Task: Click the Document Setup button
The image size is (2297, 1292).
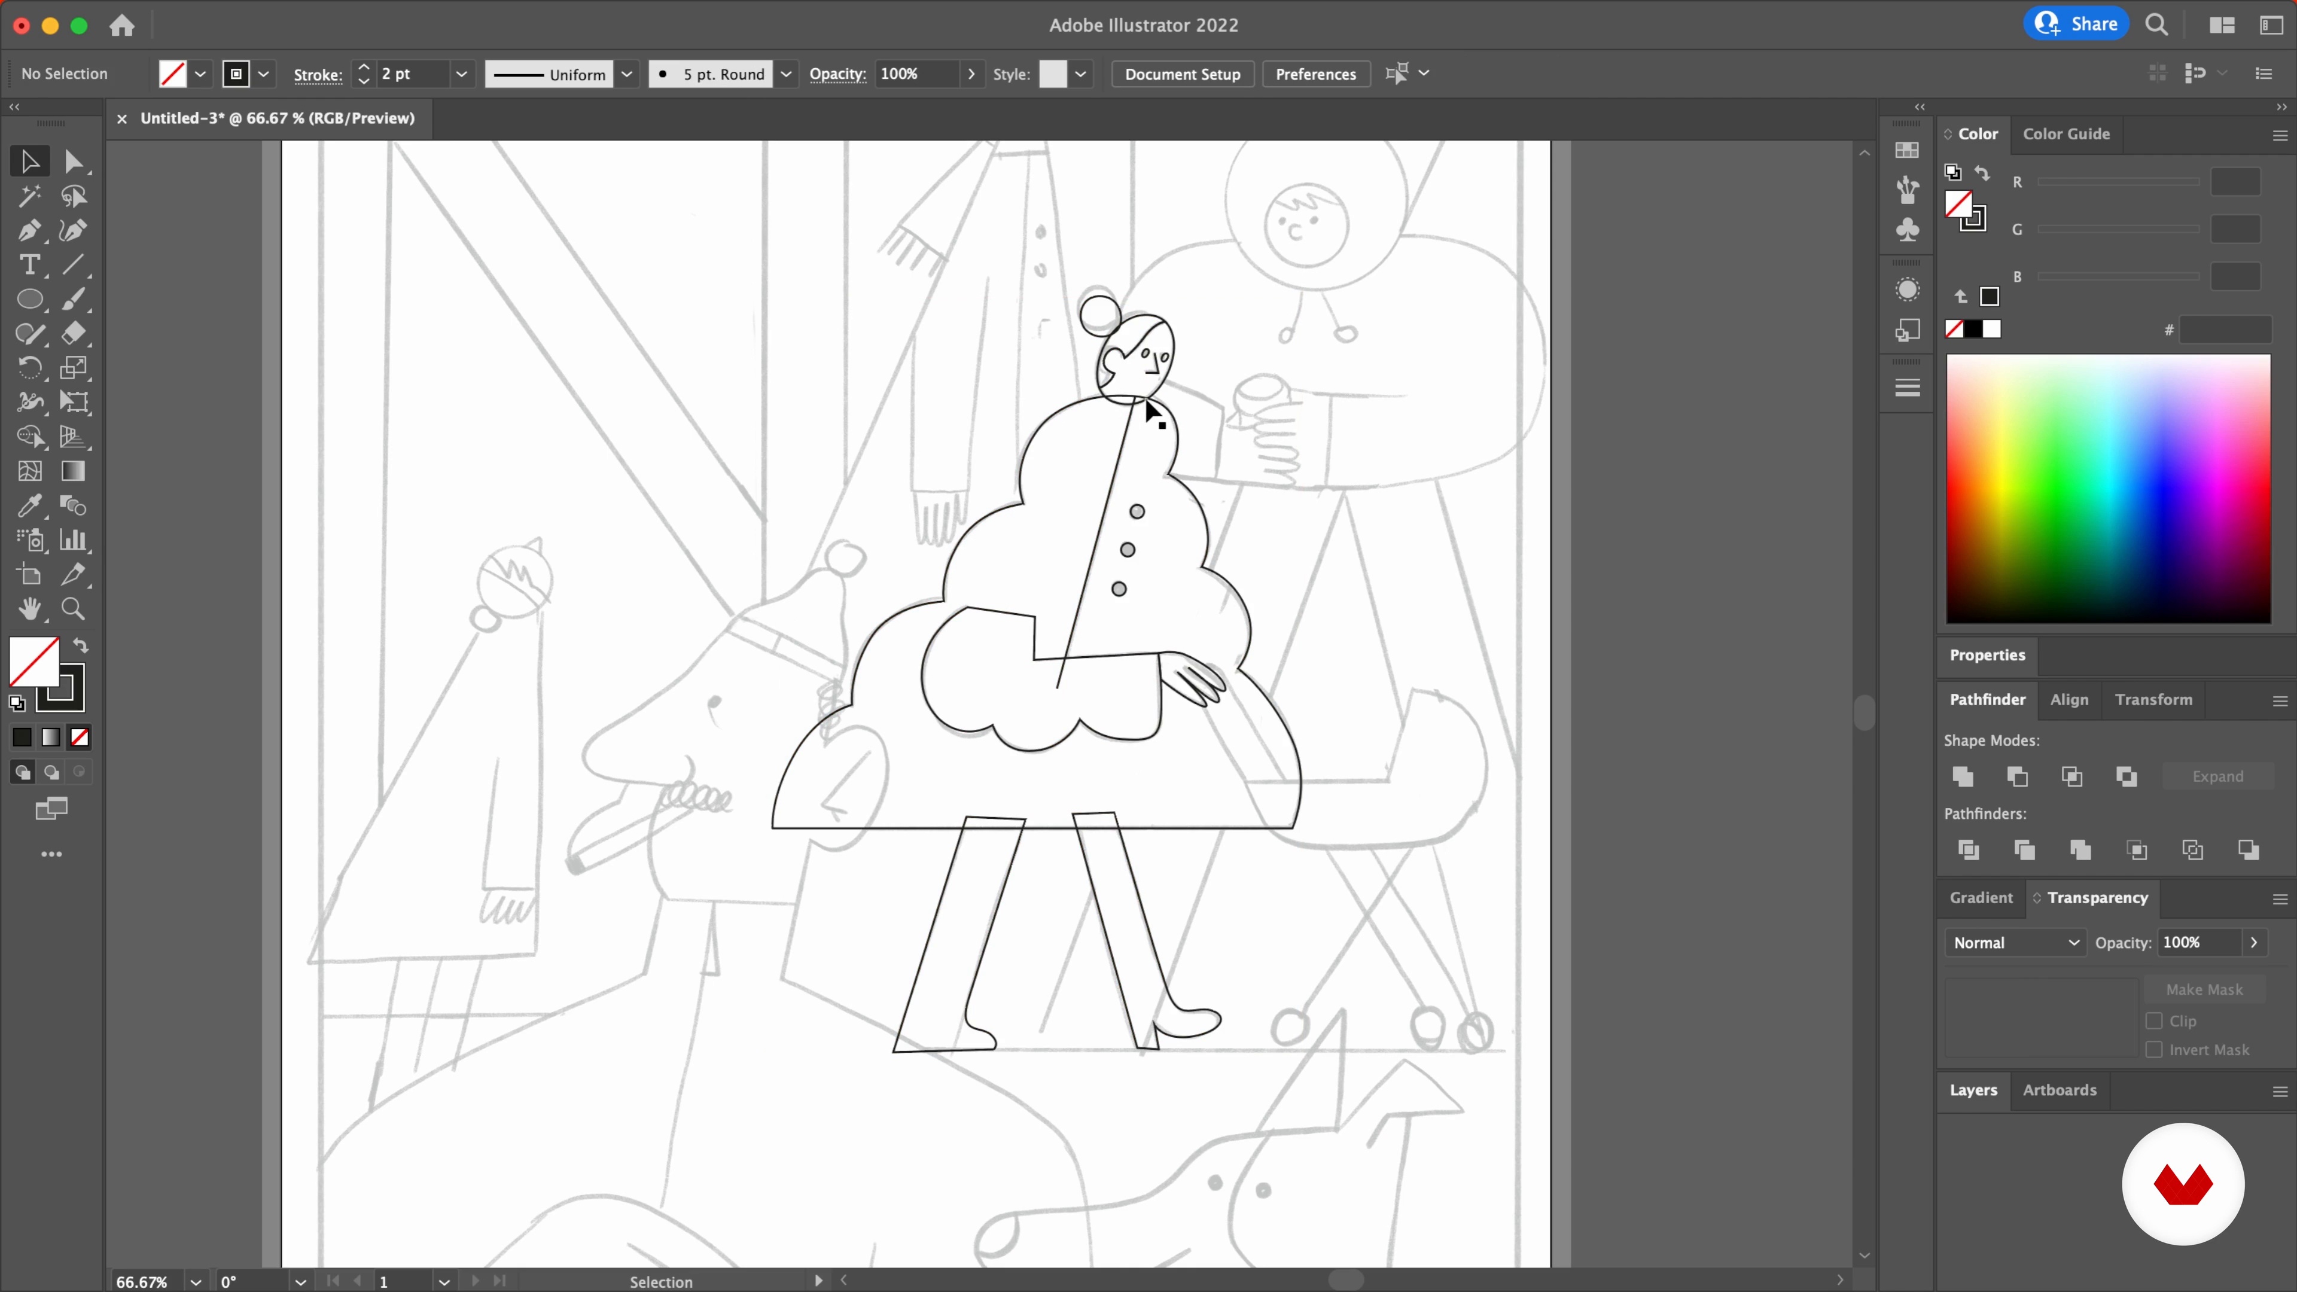Action: click(1183, 74)
